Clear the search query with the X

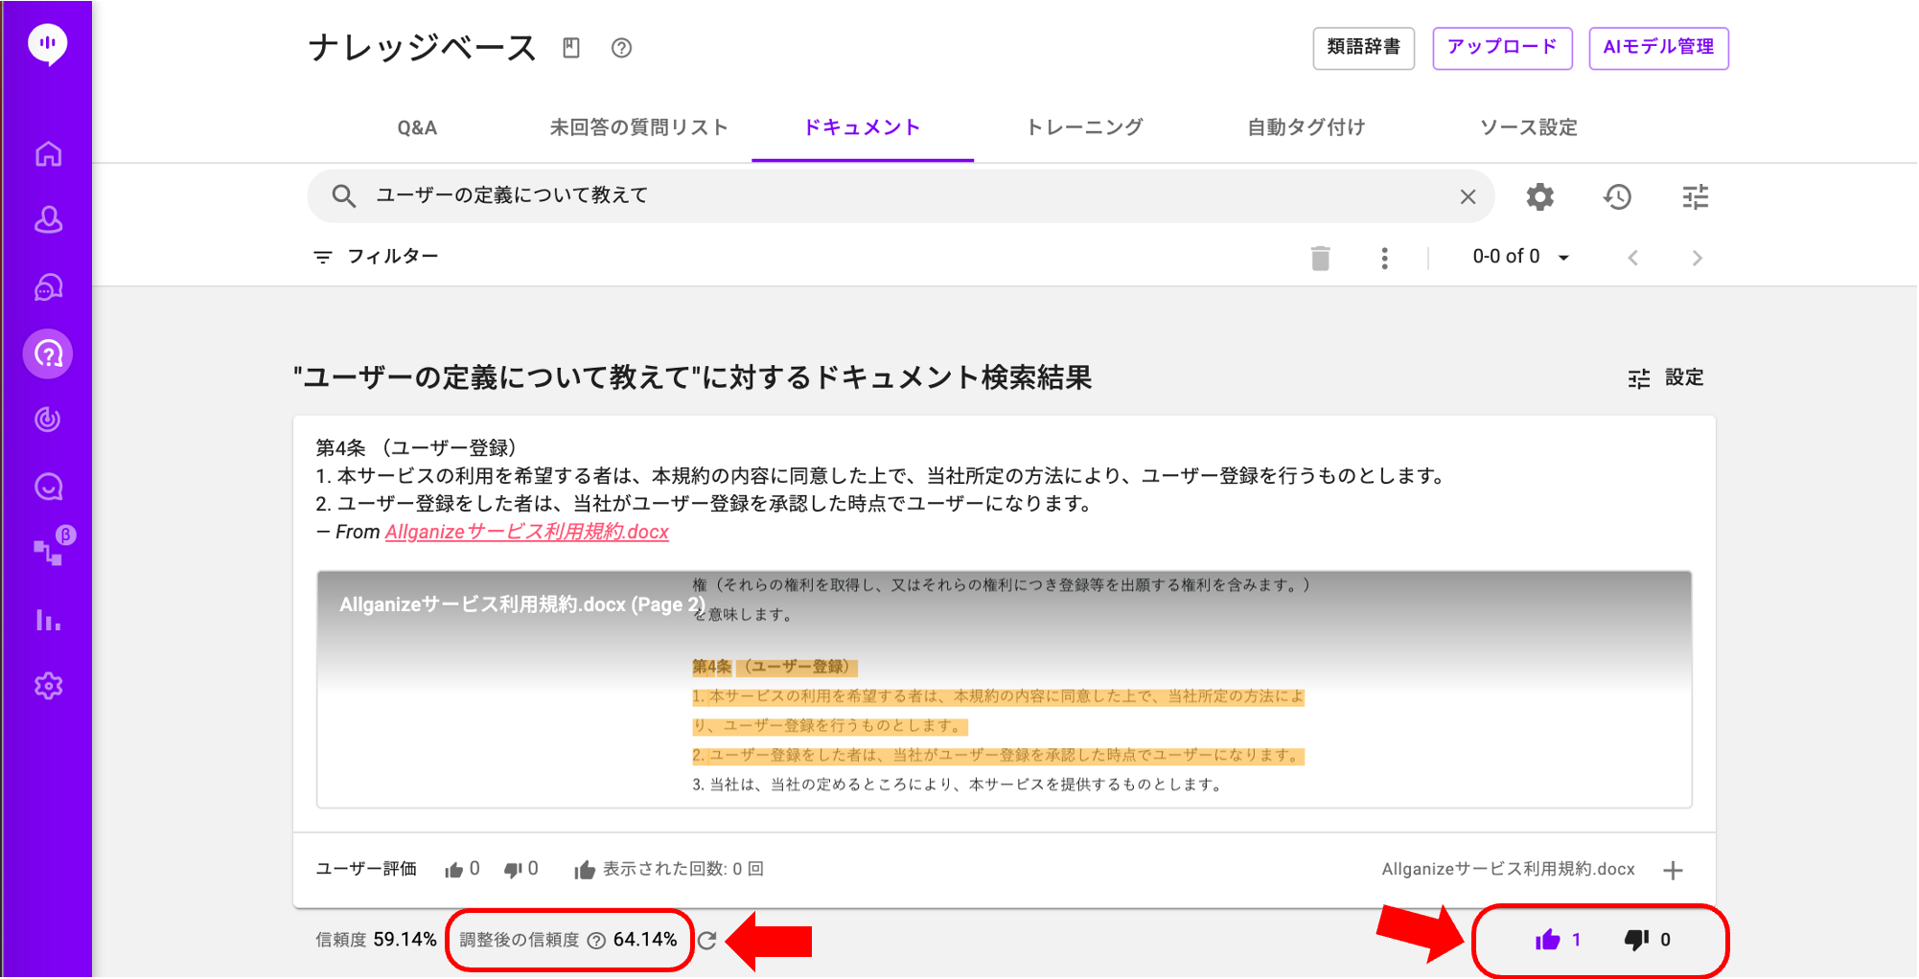(x=1468, y=196)
